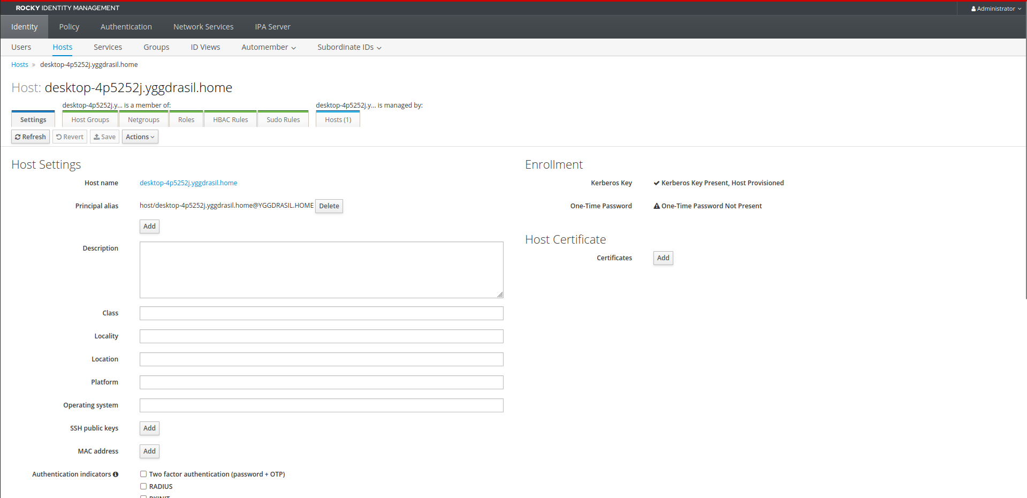Click the Kerberos Key checkmark icon

(657, 183)
